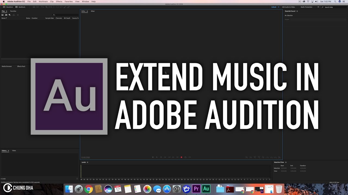
Task: Select the Favorites panel tab
Action: point(13,11)
